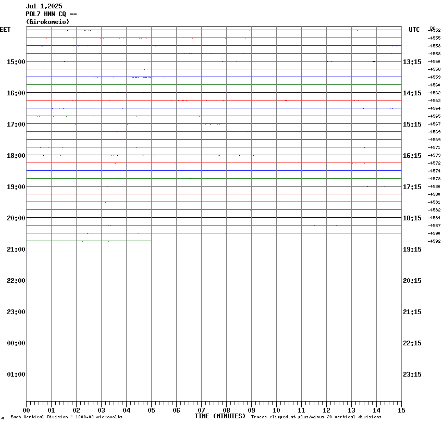Click the UTC time label "16:15"
This screenshot has width=443, height=424.
click(412, 156)
